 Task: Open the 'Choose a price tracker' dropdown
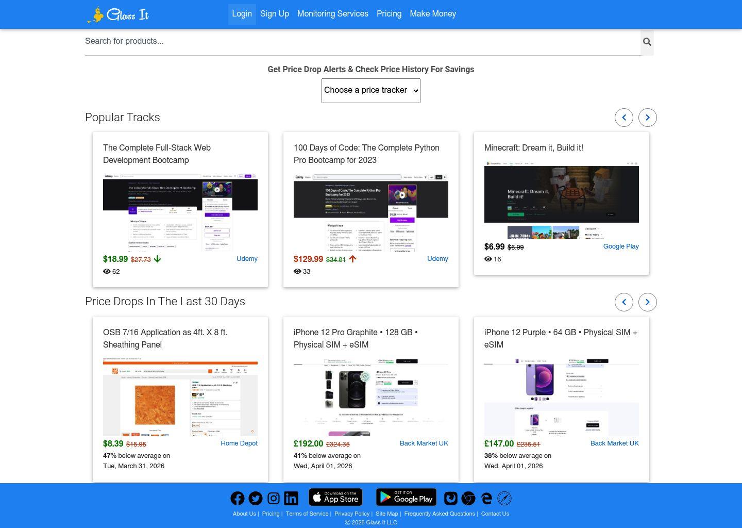click(x=371, y=91)
